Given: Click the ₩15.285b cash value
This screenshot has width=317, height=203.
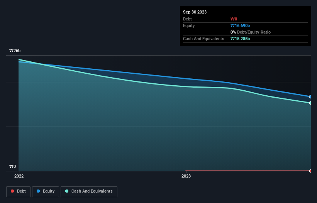Looking at the screenshot, I should tap(240, 39).
